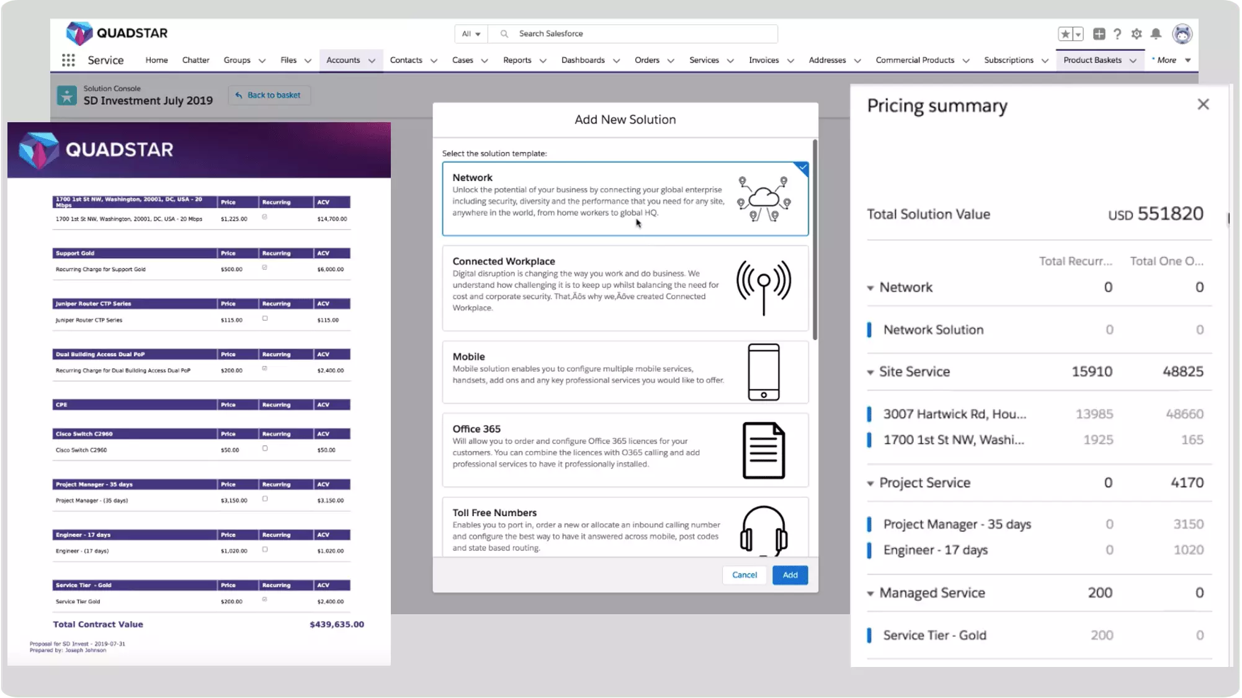The image size is (1242, 698).
Task: Click the Solution Console star icon
Action: pyautogui.click(x=67, y=95)
